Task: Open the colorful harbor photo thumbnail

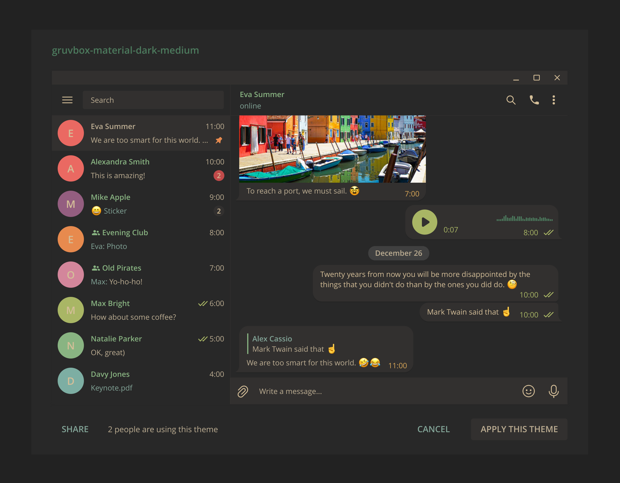Action: [x=332, y=149]
